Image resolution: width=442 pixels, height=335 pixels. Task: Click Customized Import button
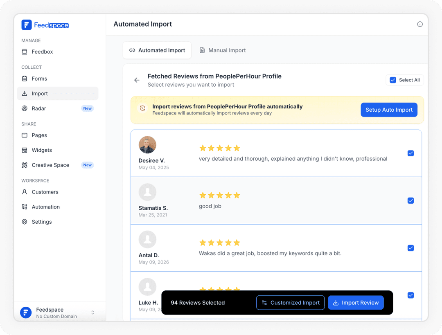point(290,303)
